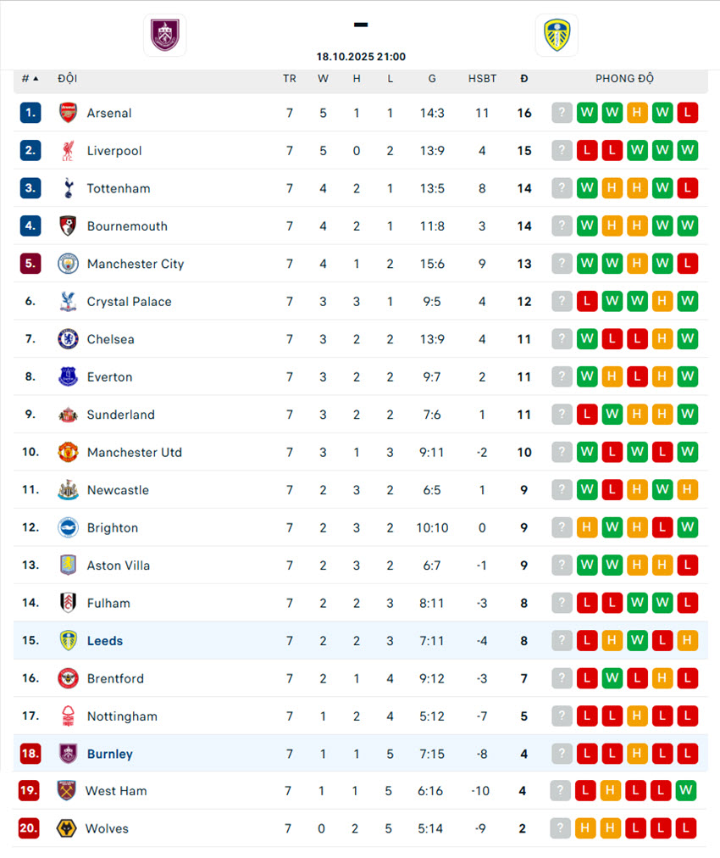This screenshot has width=720, height=858.
Task: Click the Arsenal club logo
Action: pyautogui.click(x=68, y=113)
